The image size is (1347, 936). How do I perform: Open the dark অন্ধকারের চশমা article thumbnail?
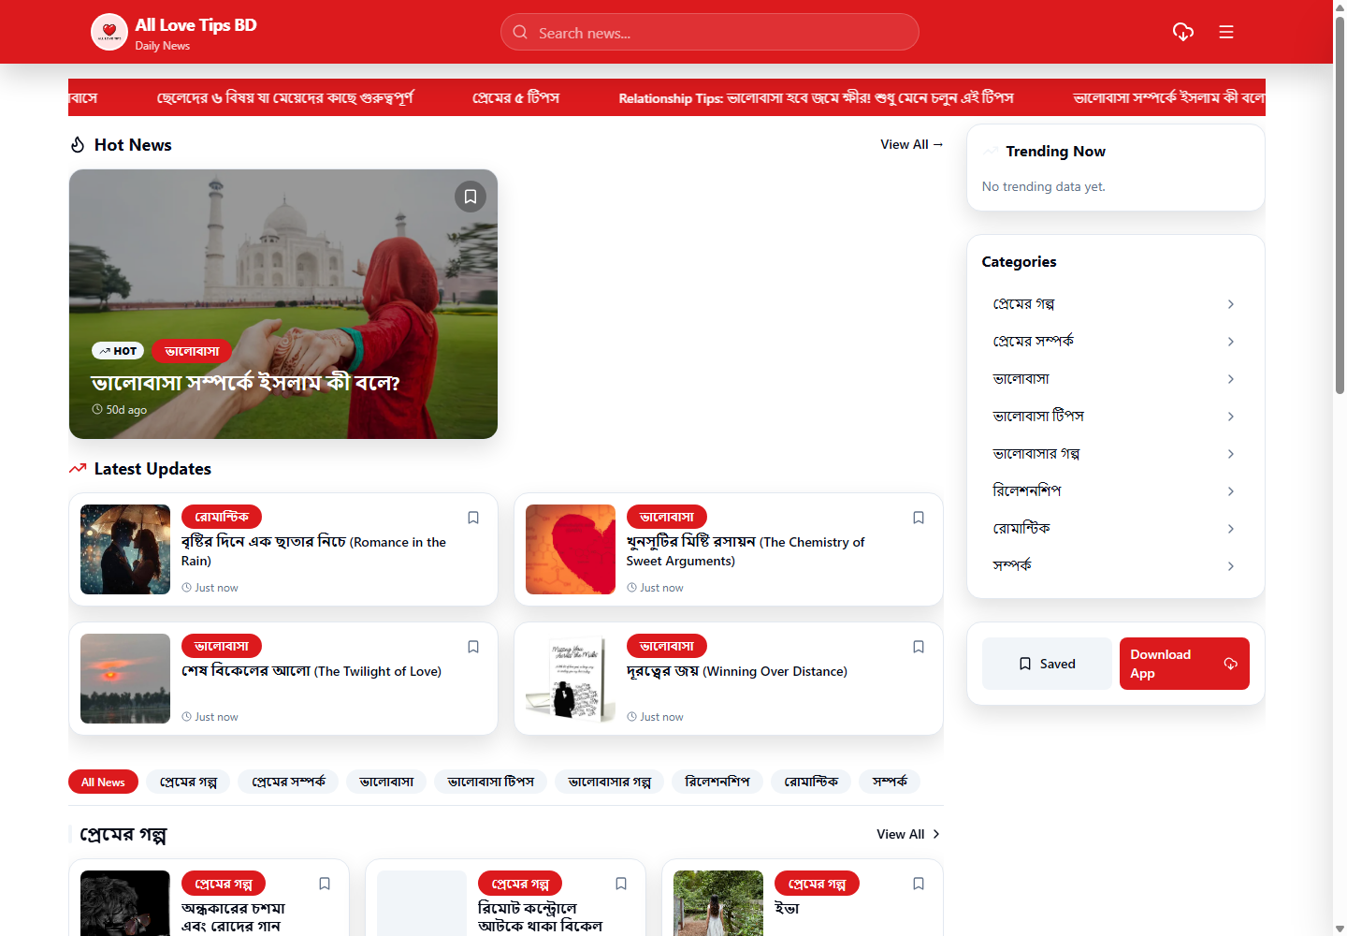(125, 903)
